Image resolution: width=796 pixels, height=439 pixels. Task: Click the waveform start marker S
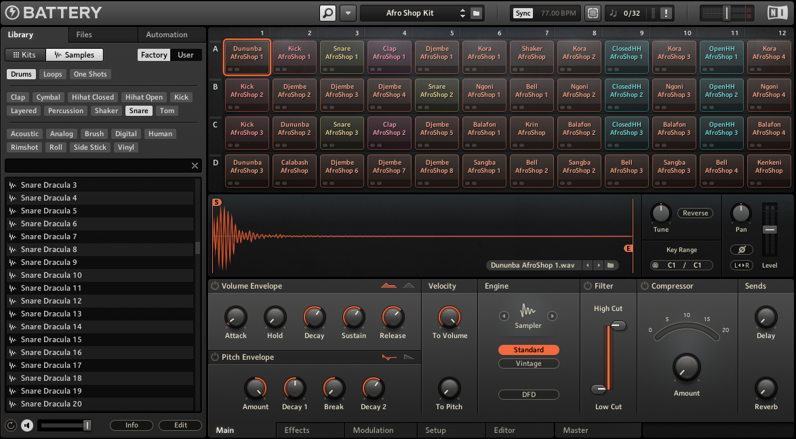pyautogui.click(x=217, y=202)
